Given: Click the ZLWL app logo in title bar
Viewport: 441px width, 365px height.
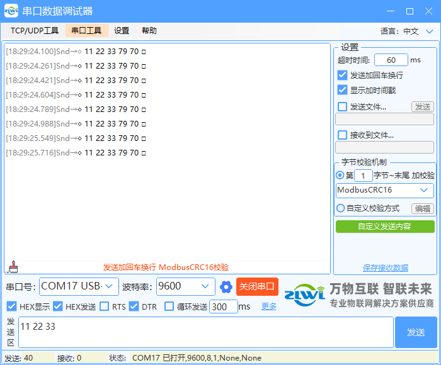Looking at the screenshot, I should (x=11, y=11).
